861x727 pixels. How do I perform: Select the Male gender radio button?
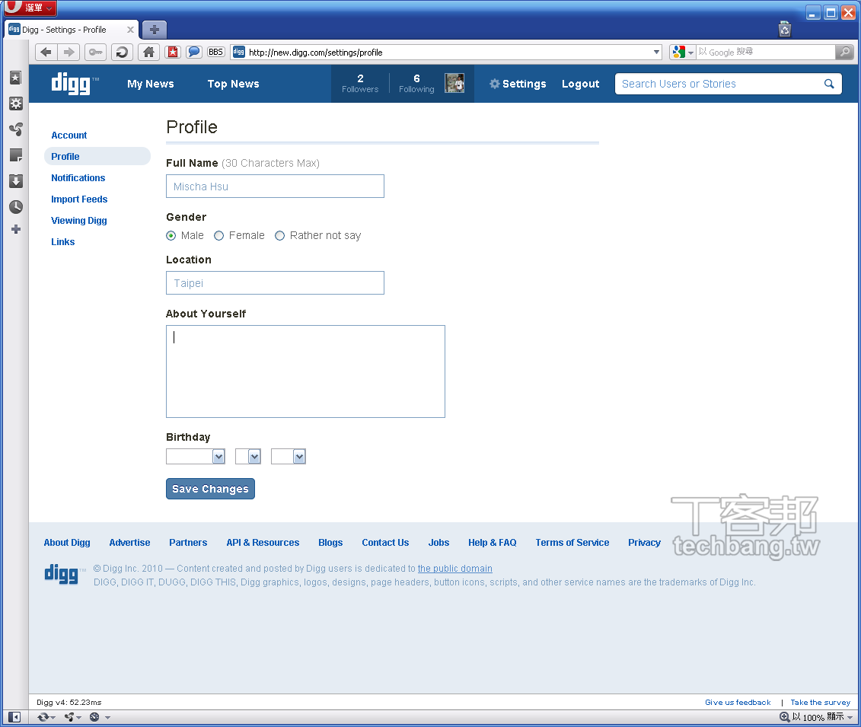tap(171, 236)
